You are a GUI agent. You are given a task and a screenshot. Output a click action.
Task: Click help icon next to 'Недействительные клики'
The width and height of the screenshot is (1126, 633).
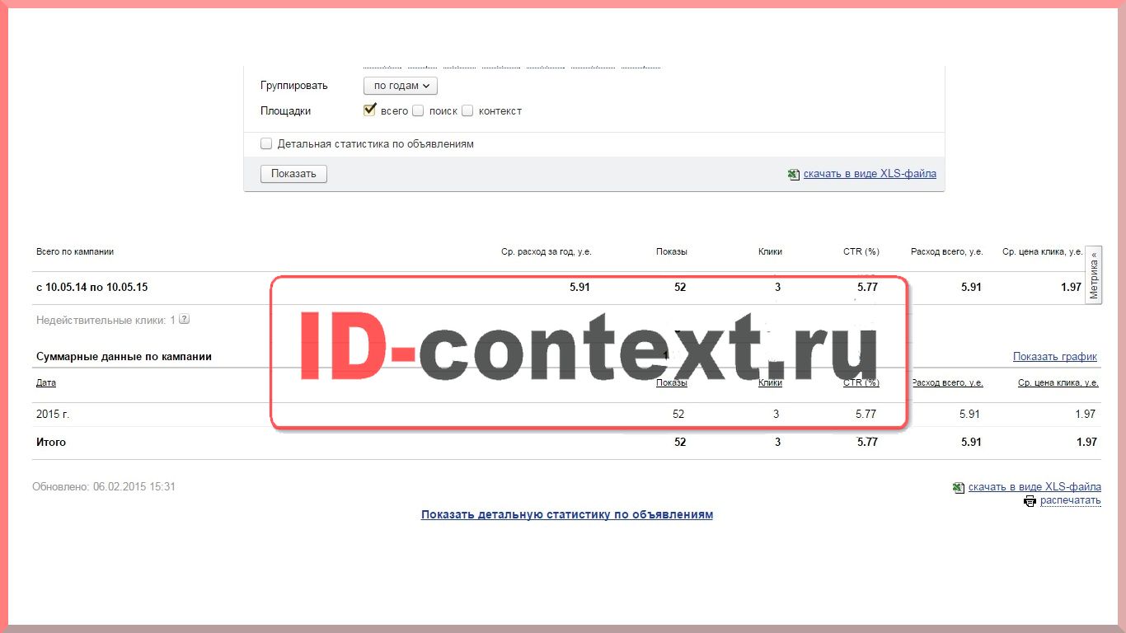(x=185, y=319)
